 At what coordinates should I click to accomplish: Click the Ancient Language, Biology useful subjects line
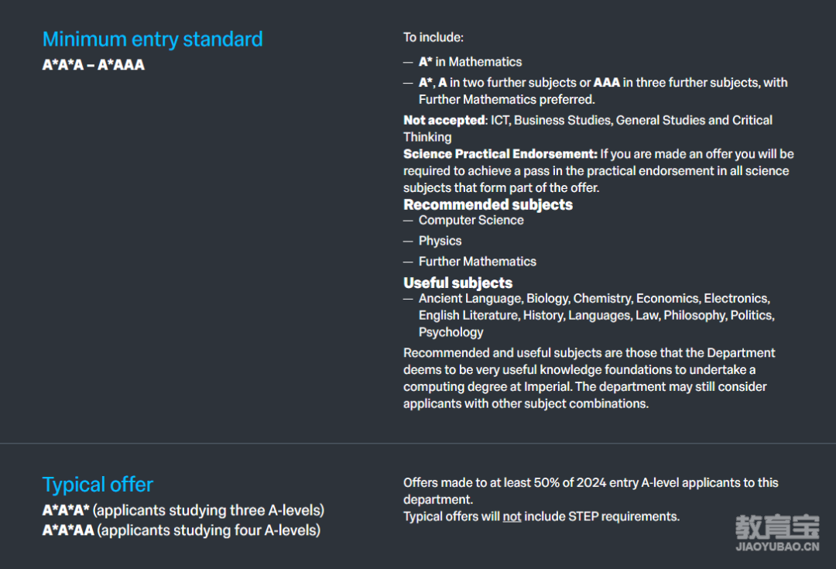tap(594, 299)
